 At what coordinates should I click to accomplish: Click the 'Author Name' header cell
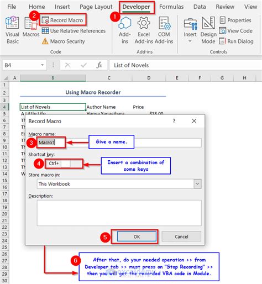(109, 107)
